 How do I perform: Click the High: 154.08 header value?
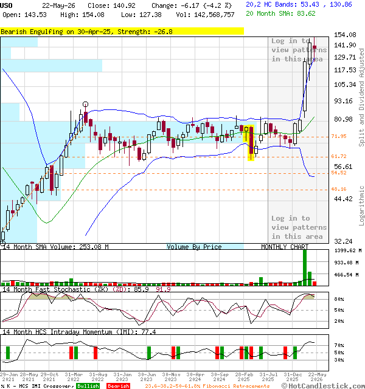click(82, 15)
